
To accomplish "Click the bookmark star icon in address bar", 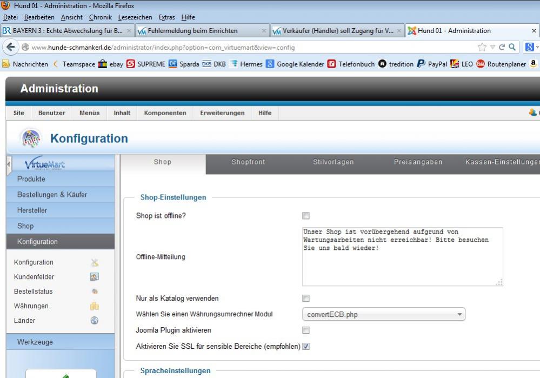I will pyautogui.click(x=482, y=47).
